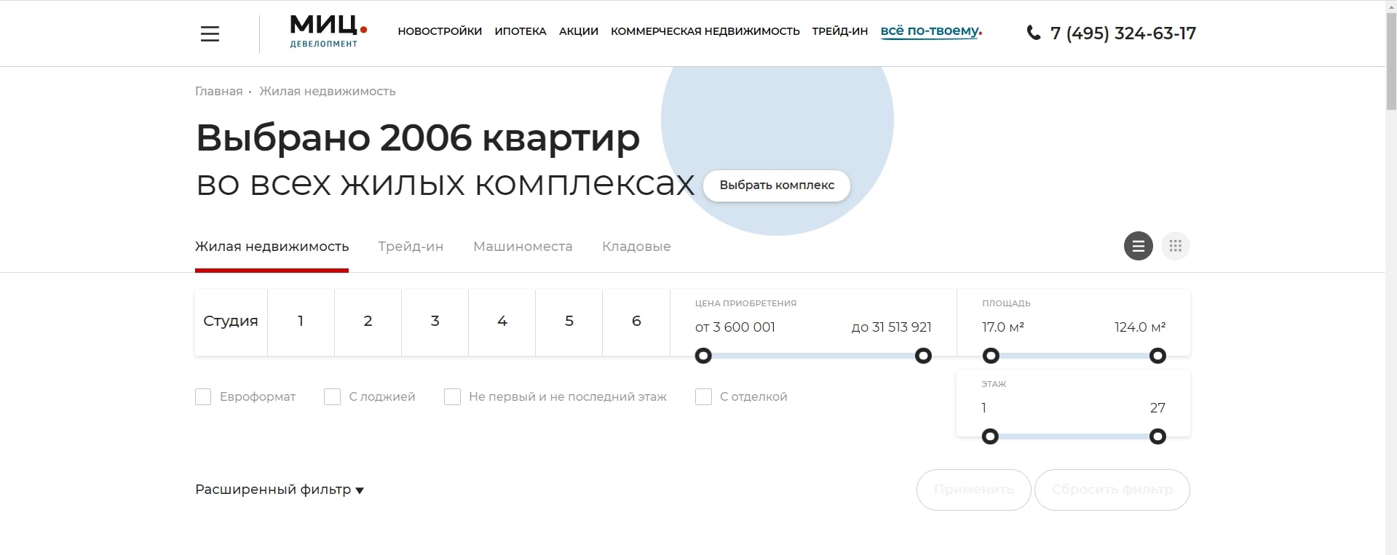Image resolution: width=1397 pixels, height=555 pixels.
Task: Switch to grid view icon
Action: (x=1176, y=246)
